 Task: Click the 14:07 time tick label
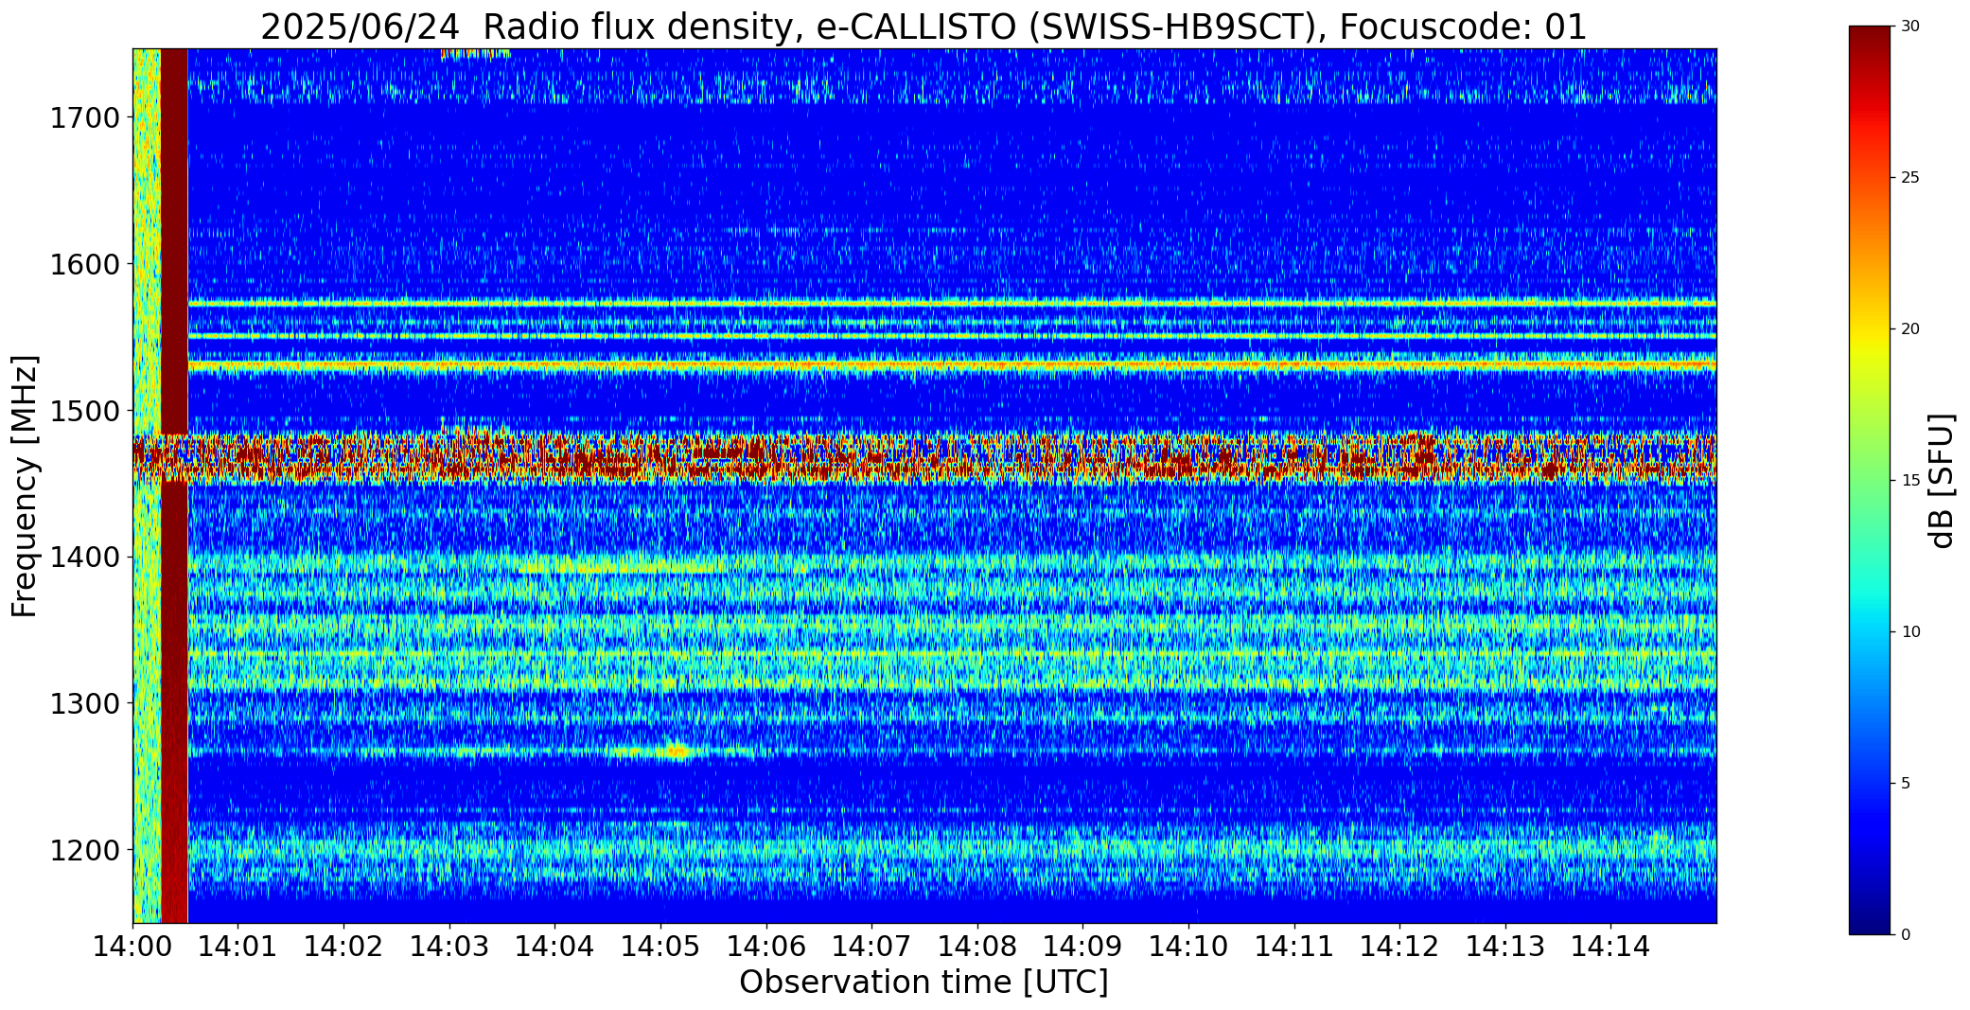tap(871, 947)
